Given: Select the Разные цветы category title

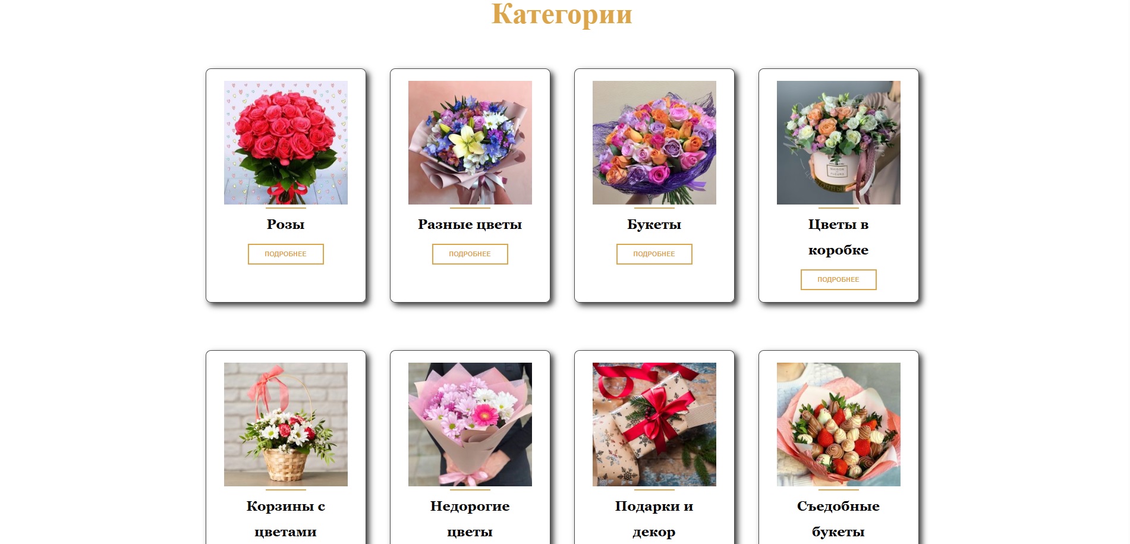Looking at the screenshot, I should [470, 224].
